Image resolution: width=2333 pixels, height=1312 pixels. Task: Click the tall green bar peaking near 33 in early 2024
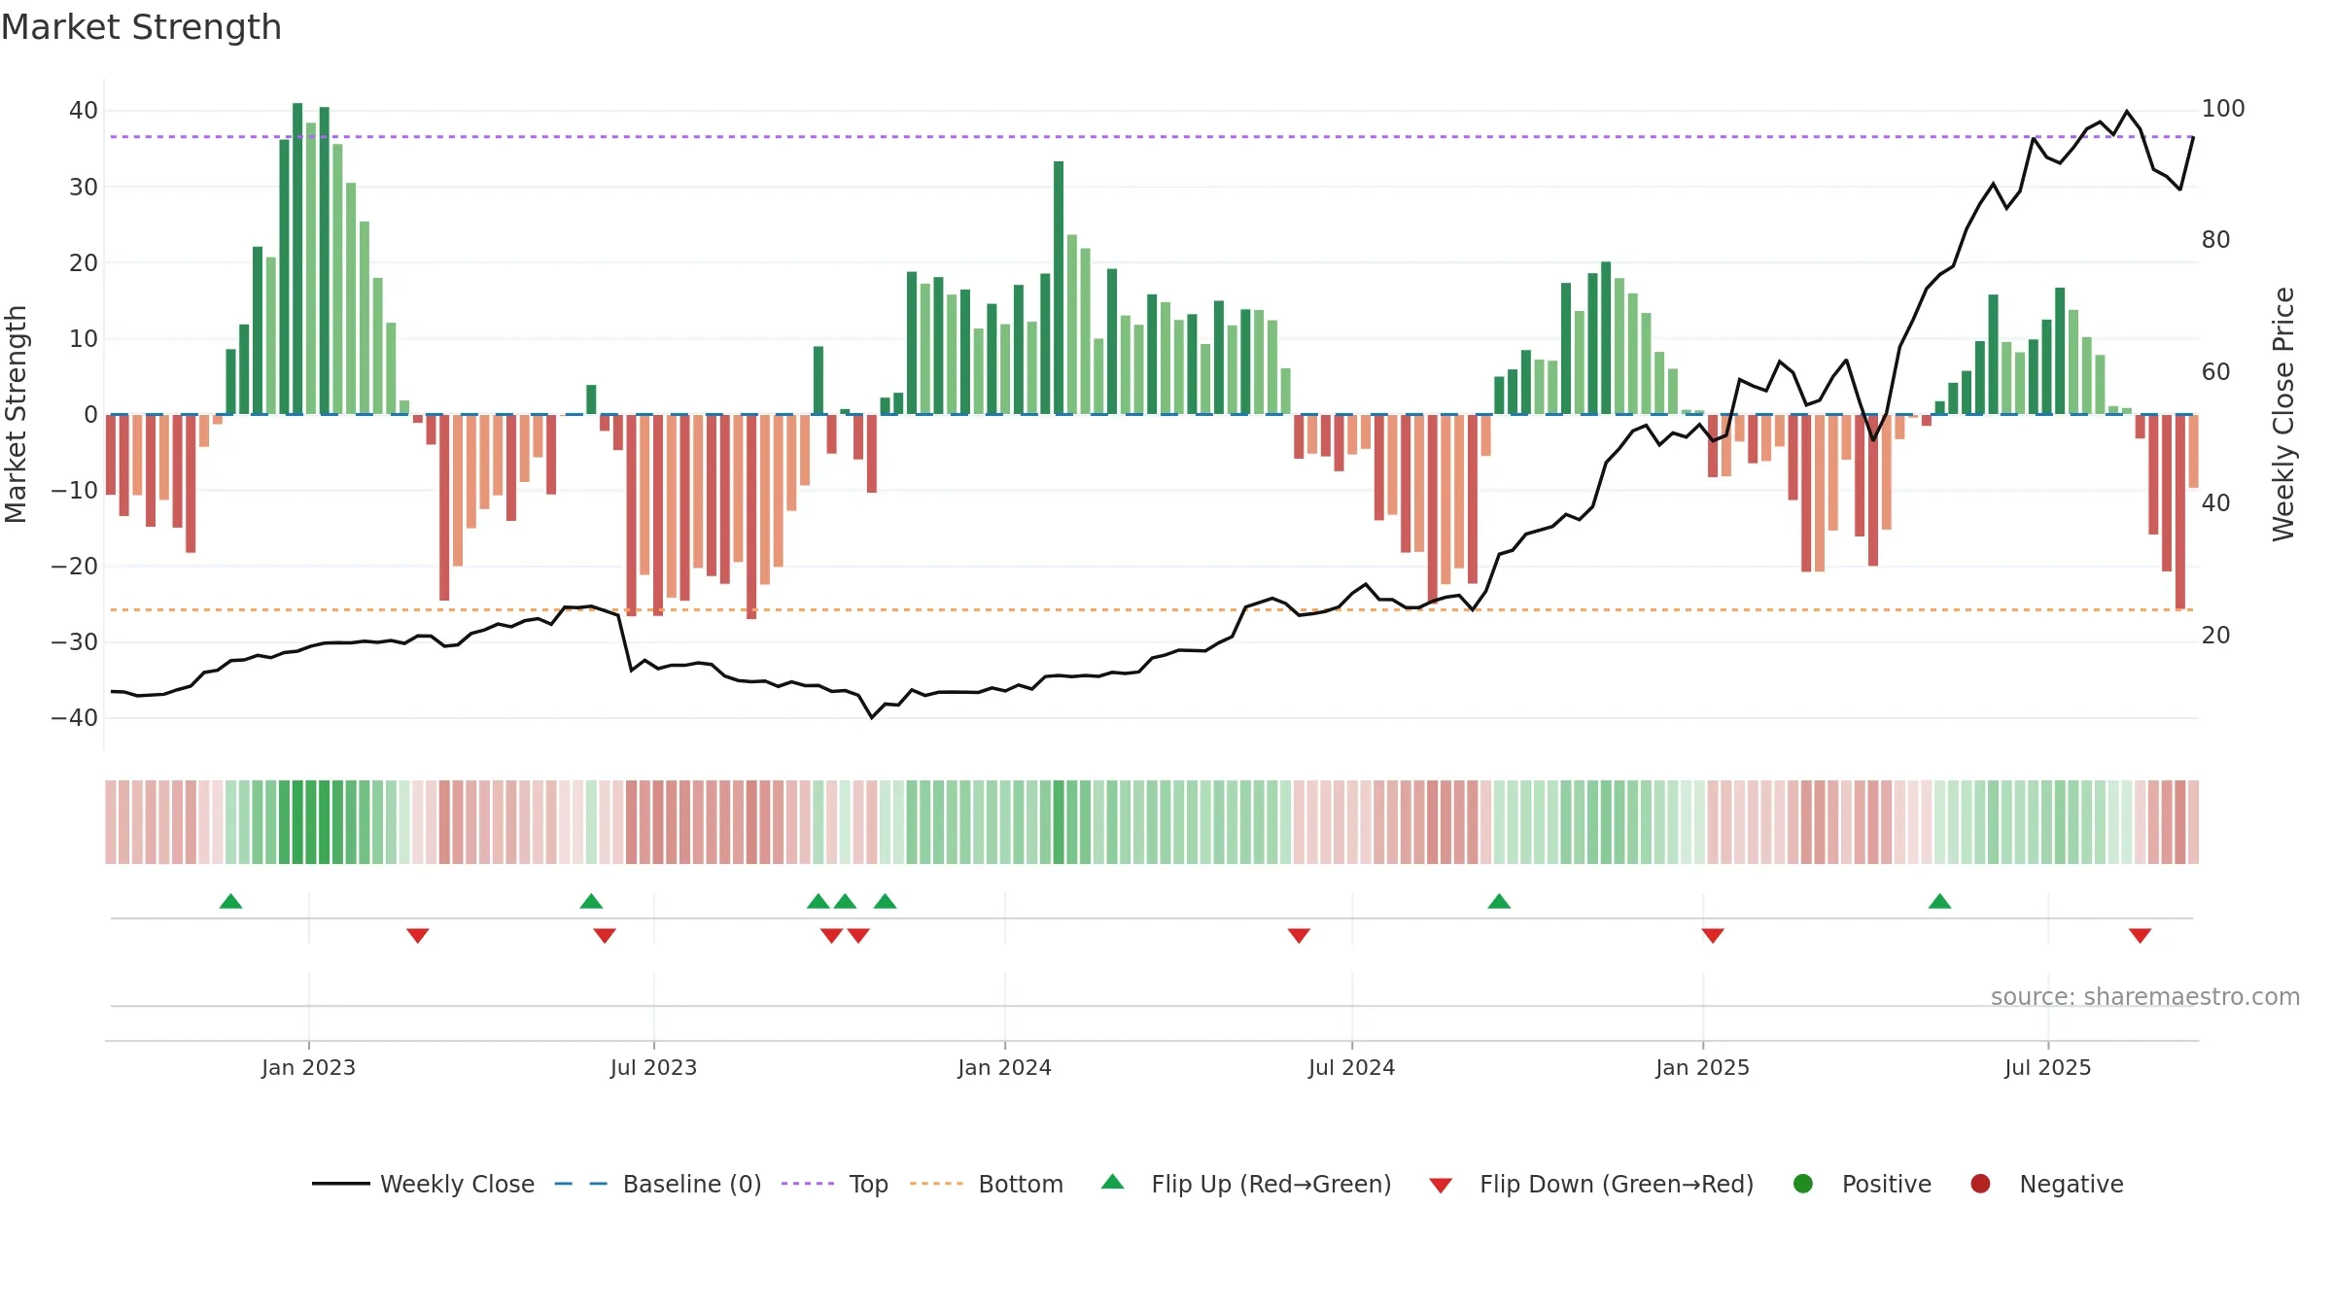tap(1059, 288)
